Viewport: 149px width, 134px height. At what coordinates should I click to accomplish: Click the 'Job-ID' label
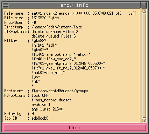click(x=10, y=118)
